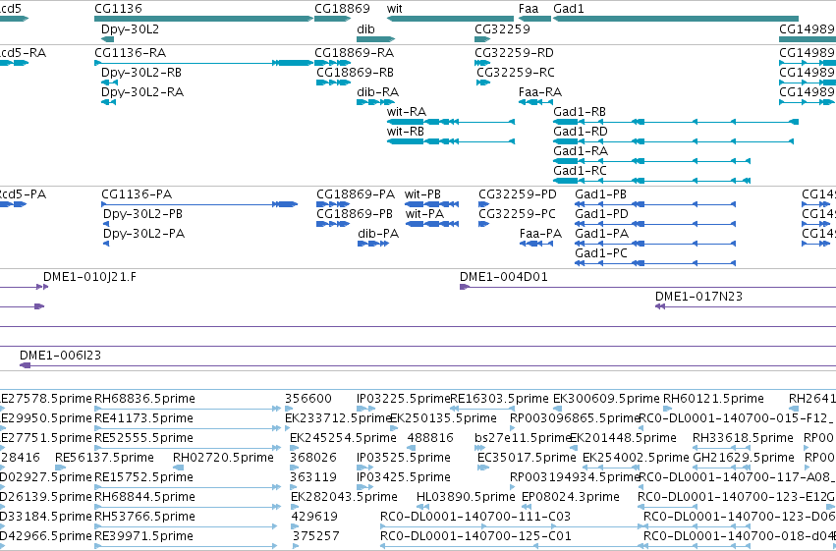Select the Dpy-30L2-PB protein

click(106, 224)
